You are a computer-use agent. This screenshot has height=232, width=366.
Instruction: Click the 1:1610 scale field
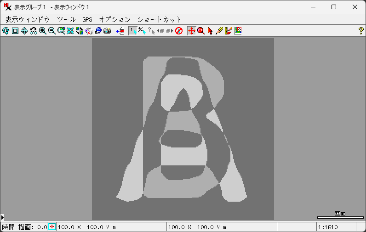coord(336,227)
